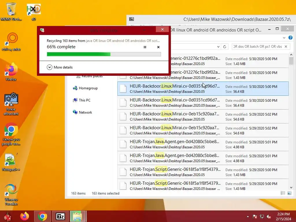This screenshot has width=296, height=222.
Task: Open the 'forkie attractant' desktop icon
Action: click(11, 104)
